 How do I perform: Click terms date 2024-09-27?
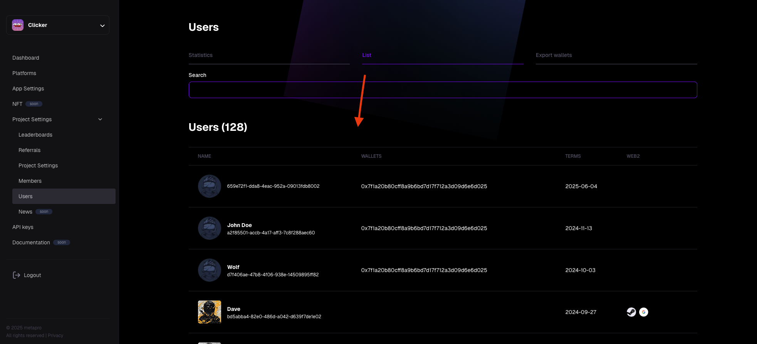581,312
